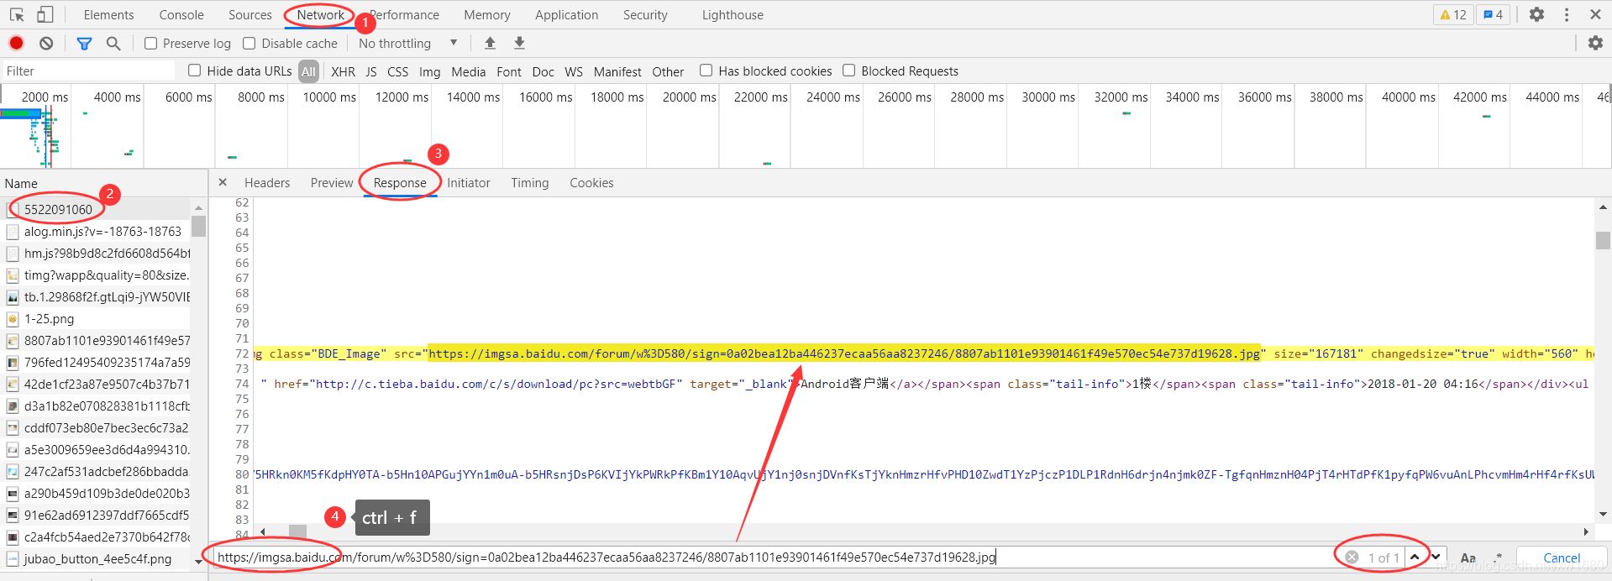Go to next search match arrow
This screenshot has height=581, width=1612.
click(1436, 557)
